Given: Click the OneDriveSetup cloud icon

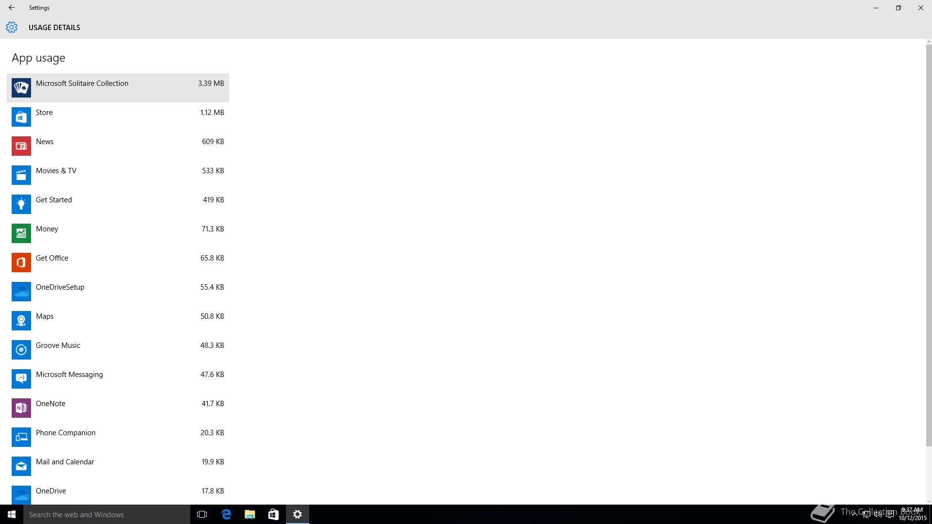Looking at the screenshot, I should click(x=21, y=292).
